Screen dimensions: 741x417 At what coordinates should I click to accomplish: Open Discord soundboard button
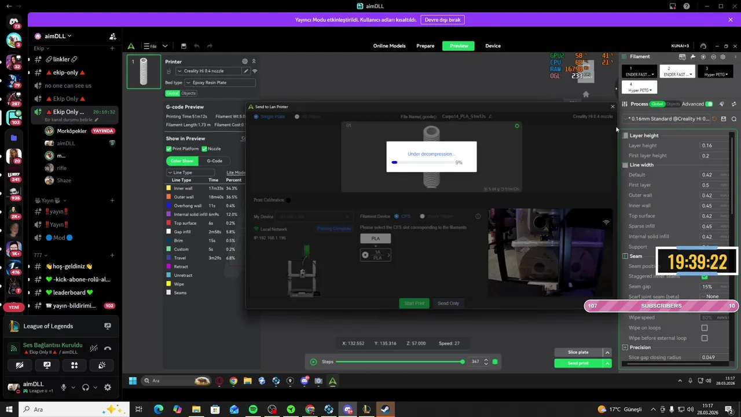[x=102, y=365]
